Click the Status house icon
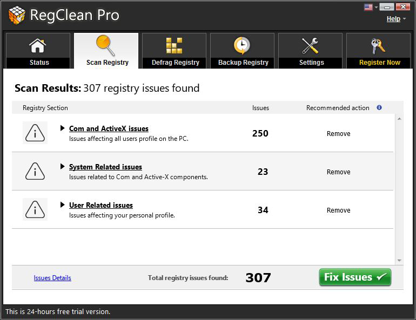This screenshot has height=320, width=416. (x=38, y=45)
